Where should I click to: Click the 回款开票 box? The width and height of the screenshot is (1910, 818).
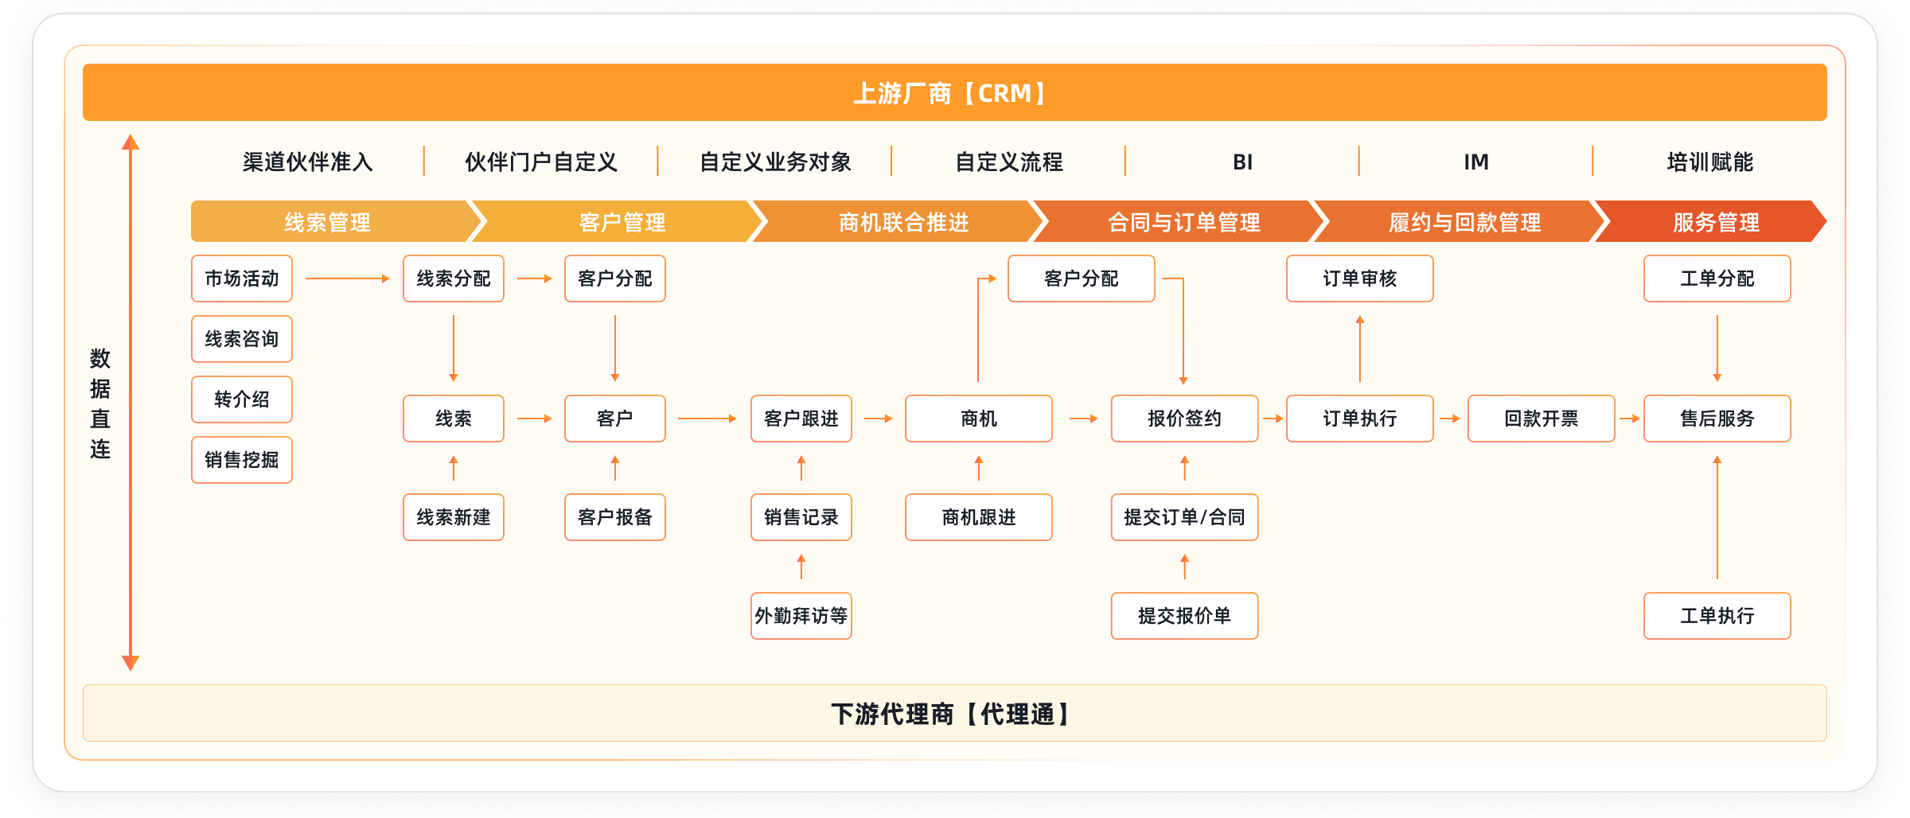[1541, 419]
